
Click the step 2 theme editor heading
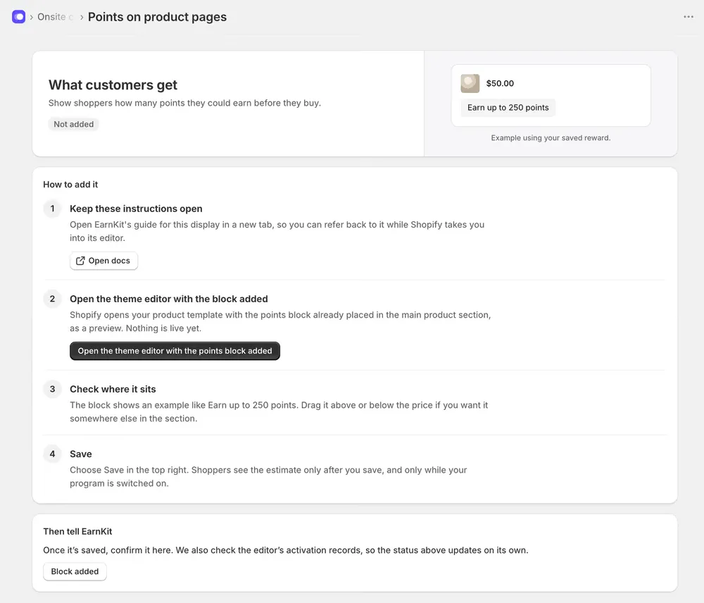(169, 299)
